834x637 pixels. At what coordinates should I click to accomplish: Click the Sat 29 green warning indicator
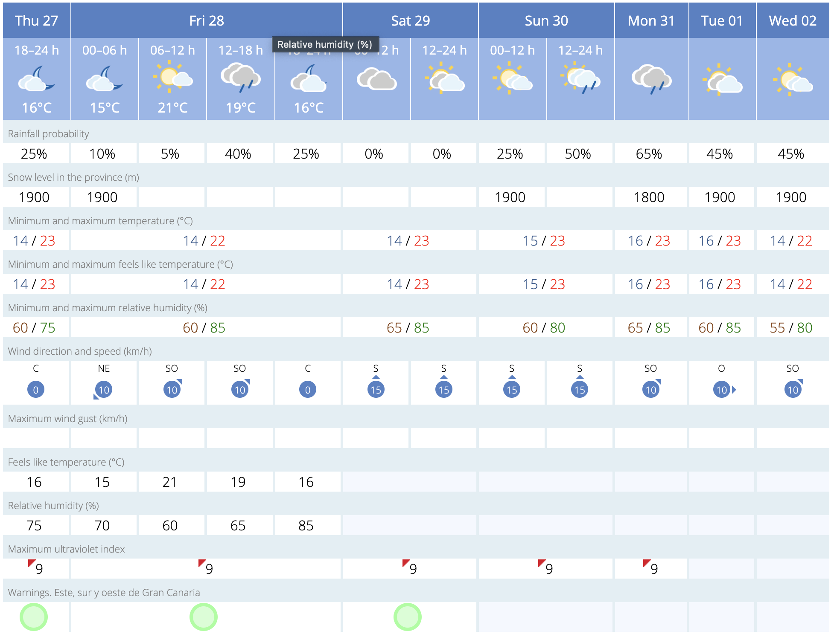pyautogui.click(x=408, y=617)
